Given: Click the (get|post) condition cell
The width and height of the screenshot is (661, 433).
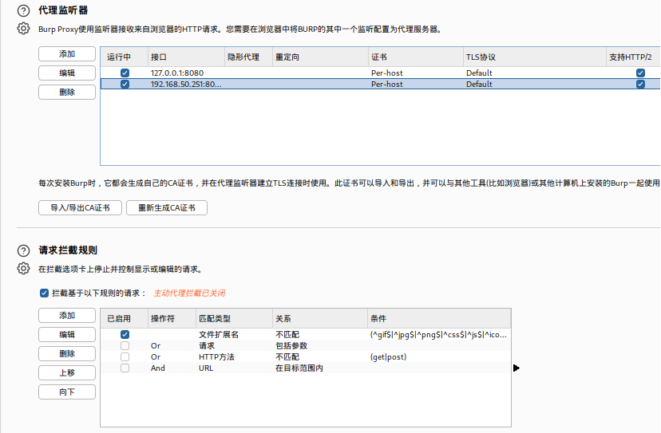Looking at the screenshot, I should (439, 356).
